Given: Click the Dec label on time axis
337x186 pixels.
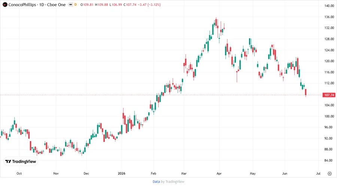Looking at the screenshot, I should [x=86, y=174].
